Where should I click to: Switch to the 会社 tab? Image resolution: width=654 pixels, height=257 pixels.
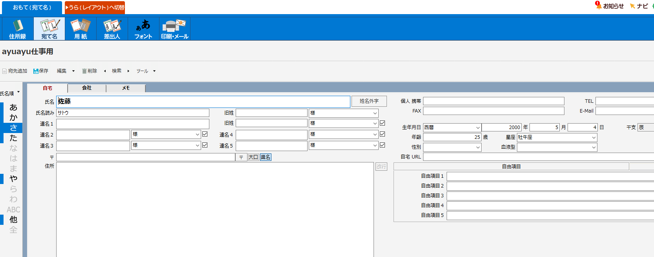point(87,88)
